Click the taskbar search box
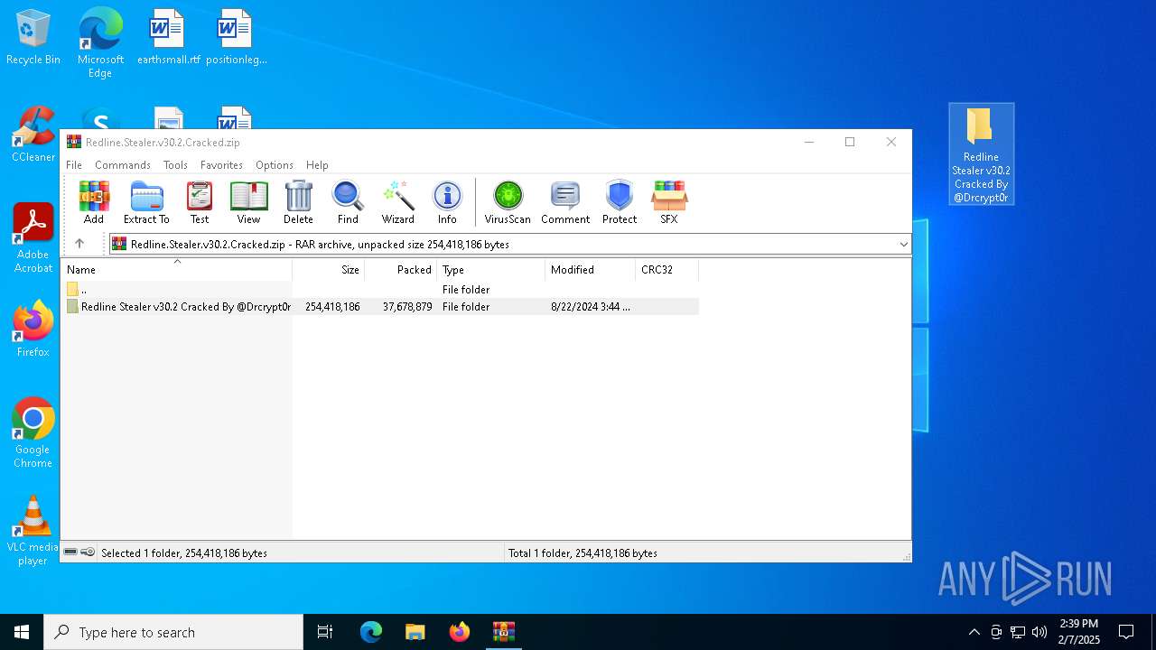This screenshot has height=650, width=1156. click(173, 632)
